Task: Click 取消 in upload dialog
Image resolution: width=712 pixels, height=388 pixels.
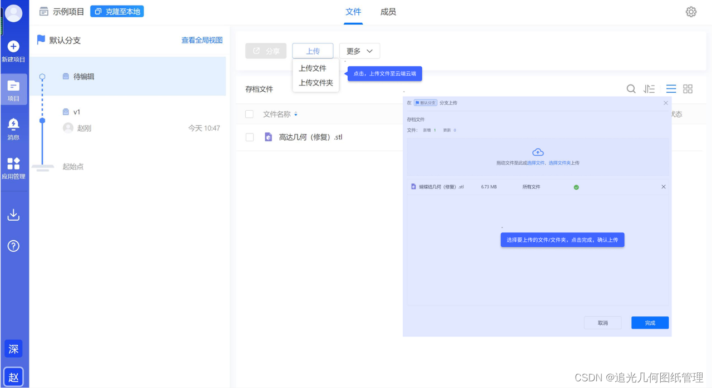Action: 602,323
